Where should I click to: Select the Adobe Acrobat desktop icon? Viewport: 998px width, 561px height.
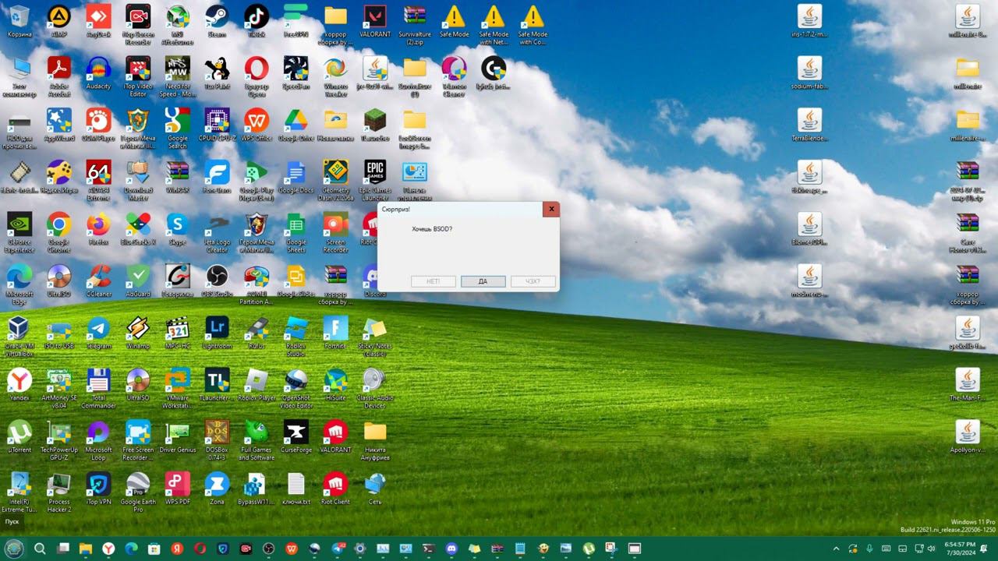click(59, 76)
